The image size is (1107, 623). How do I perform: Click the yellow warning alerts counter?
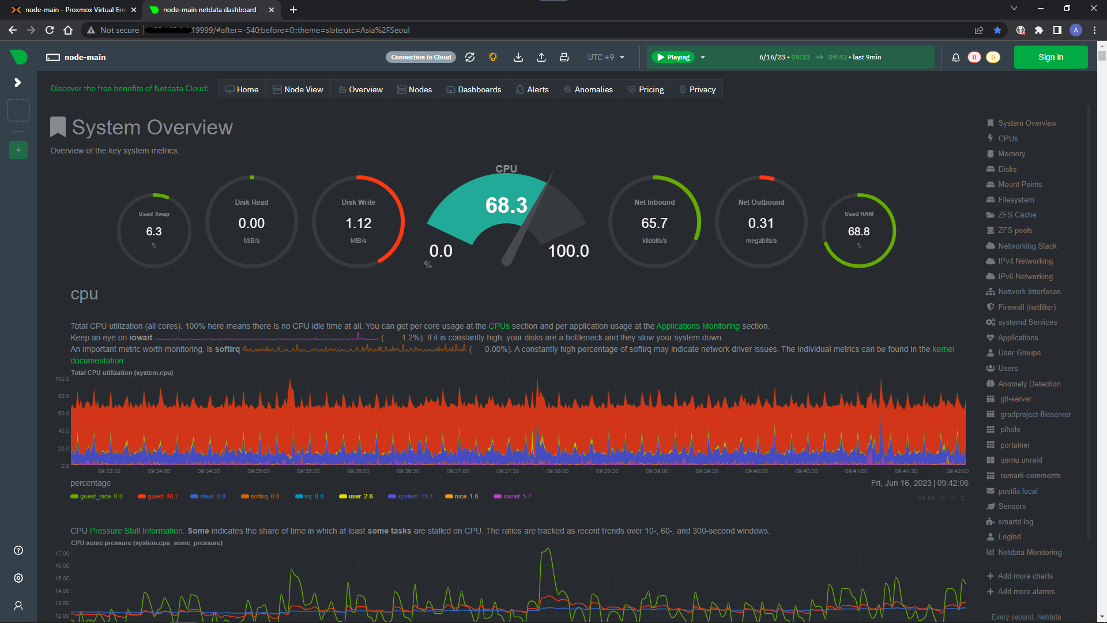[x=993, y=57]
